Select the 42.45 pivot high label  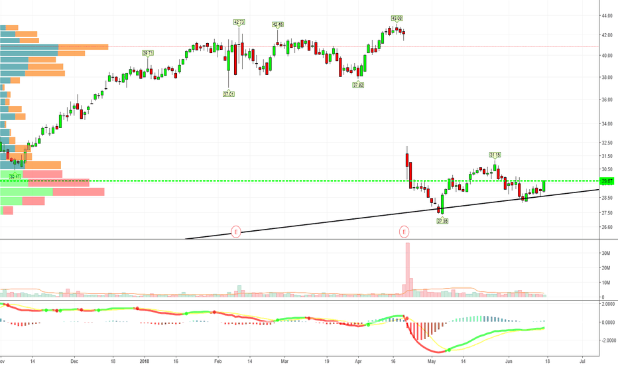point(277,25)
